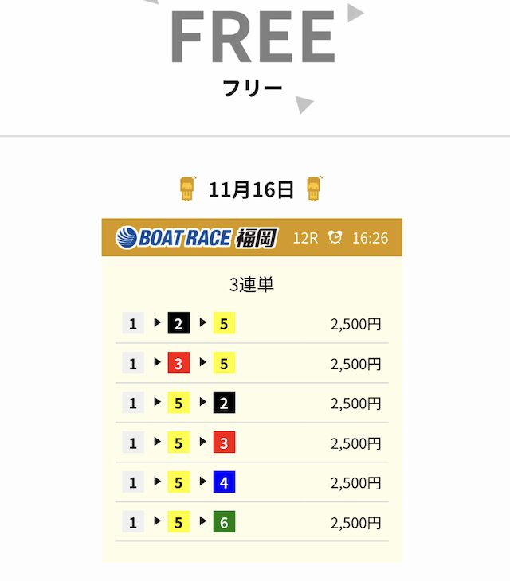Screen dimensions: 510x581
Task: Click the large FREE heading
Action: [252, 37]
